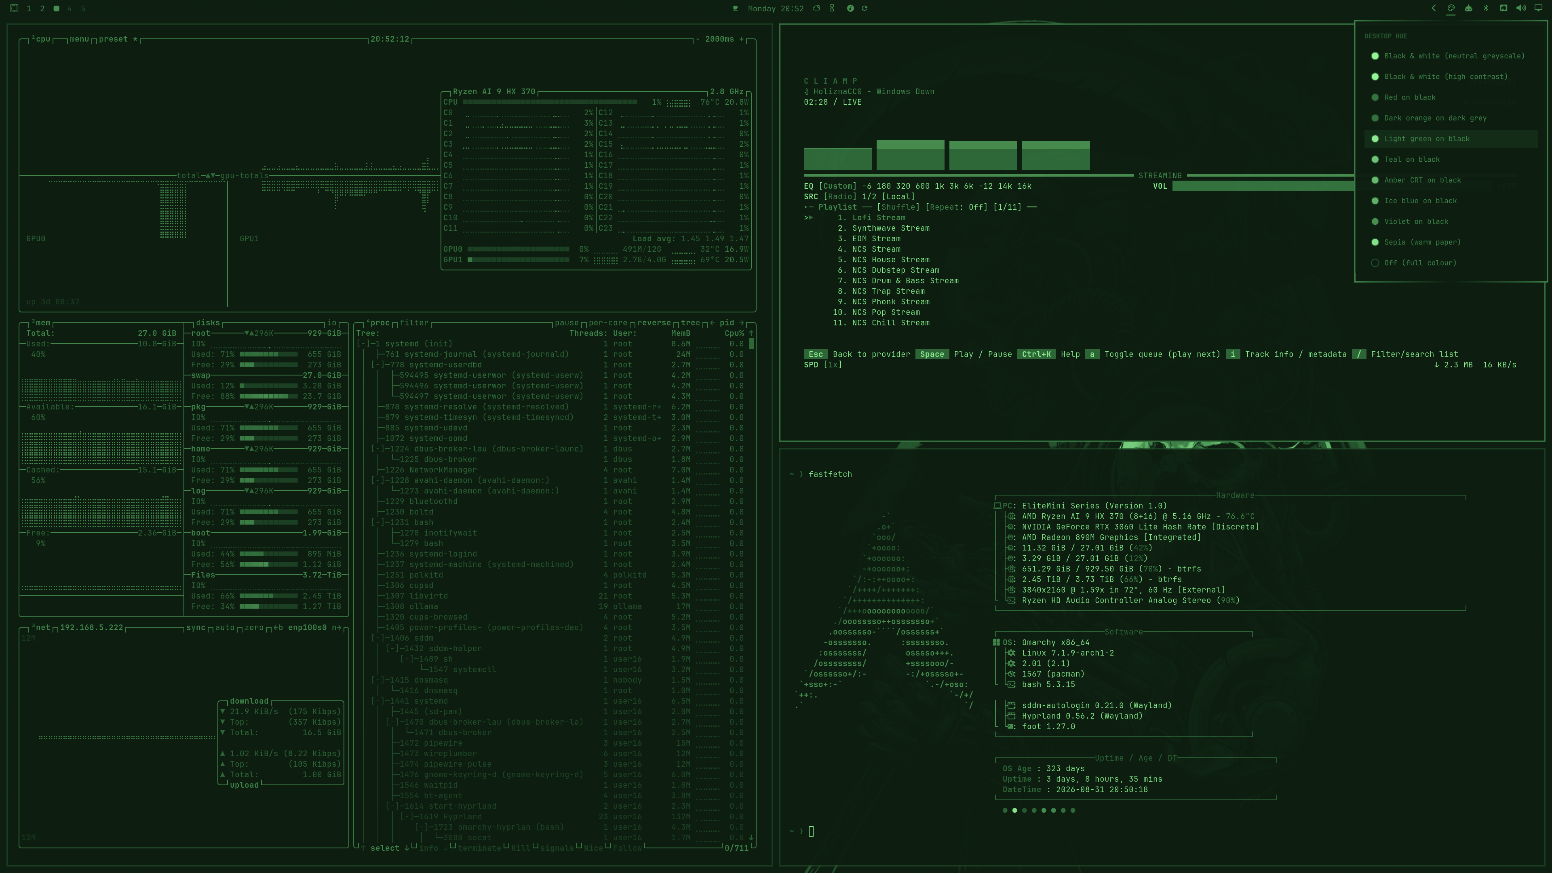Select Teal on black hue

coord(1451,160)
